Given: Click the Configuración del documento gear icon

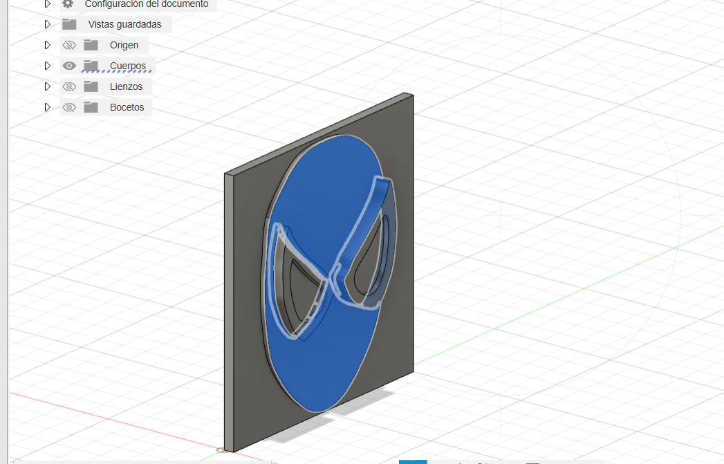Looking at the screenshot, I should (68, 3).
